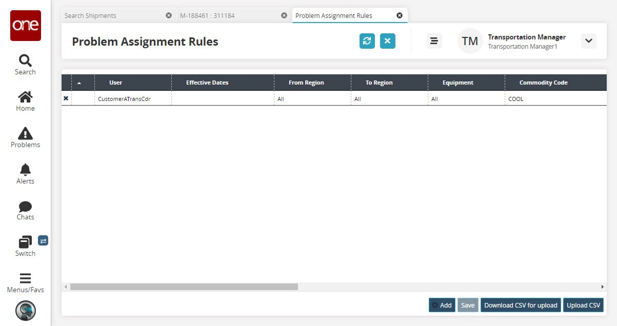The image size is (617, 326).
Task: Sort by the User column header
Action: click(x=133, y=83)
